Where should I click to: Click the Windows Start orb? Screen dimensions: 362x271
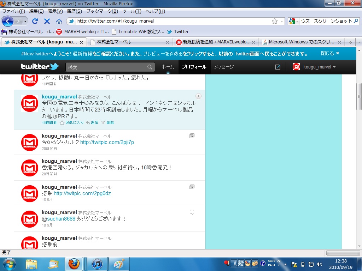(x=9, y=264)
